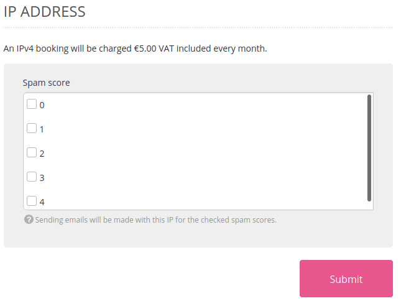Check the spam score 0 checkbox

[x=32, y=104]
